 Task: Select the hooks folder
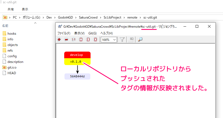[x=12, y=34]
